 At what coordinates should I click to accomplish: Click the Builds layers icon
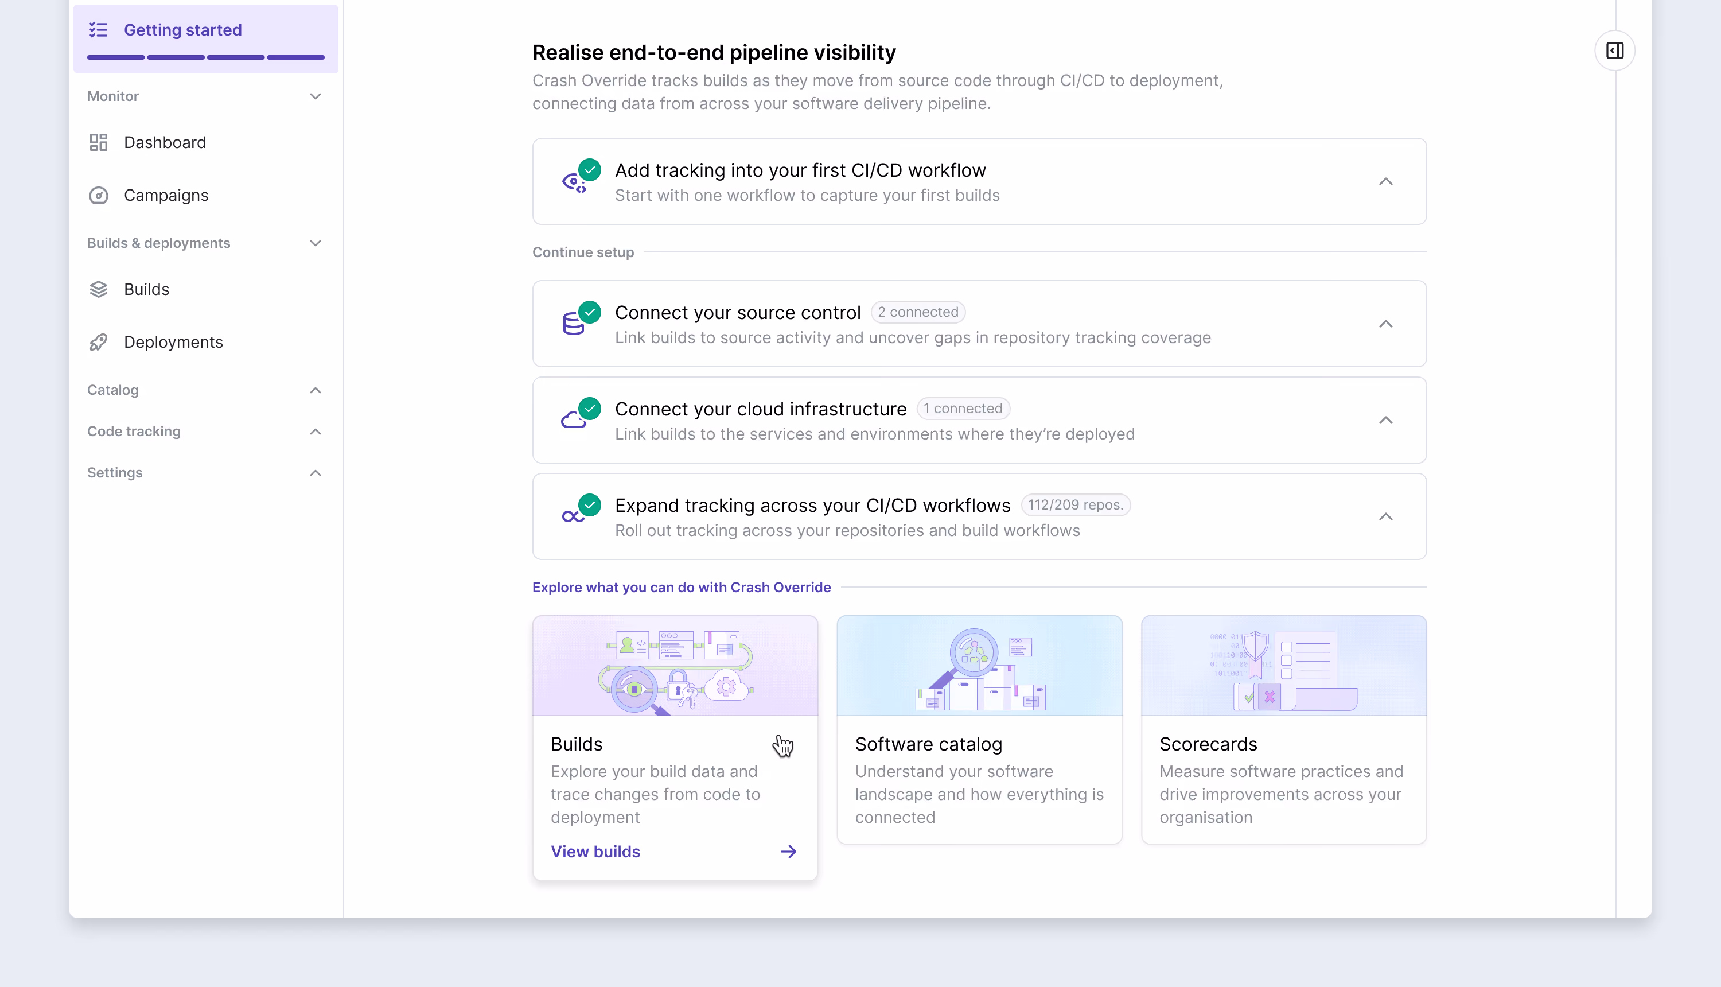click(98, 289)
